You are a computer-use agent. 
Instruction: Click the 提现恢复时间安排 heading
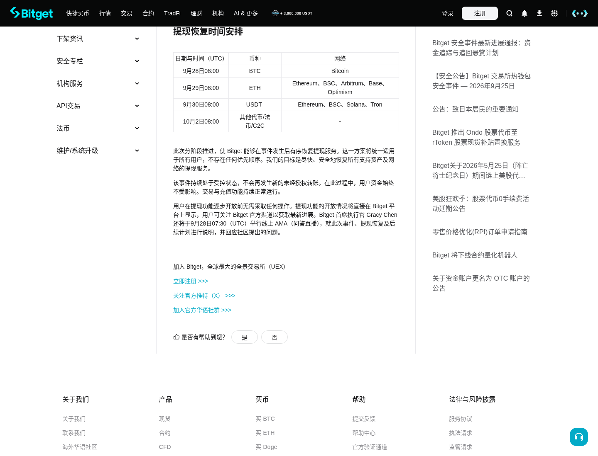click(x=208, y=32)
